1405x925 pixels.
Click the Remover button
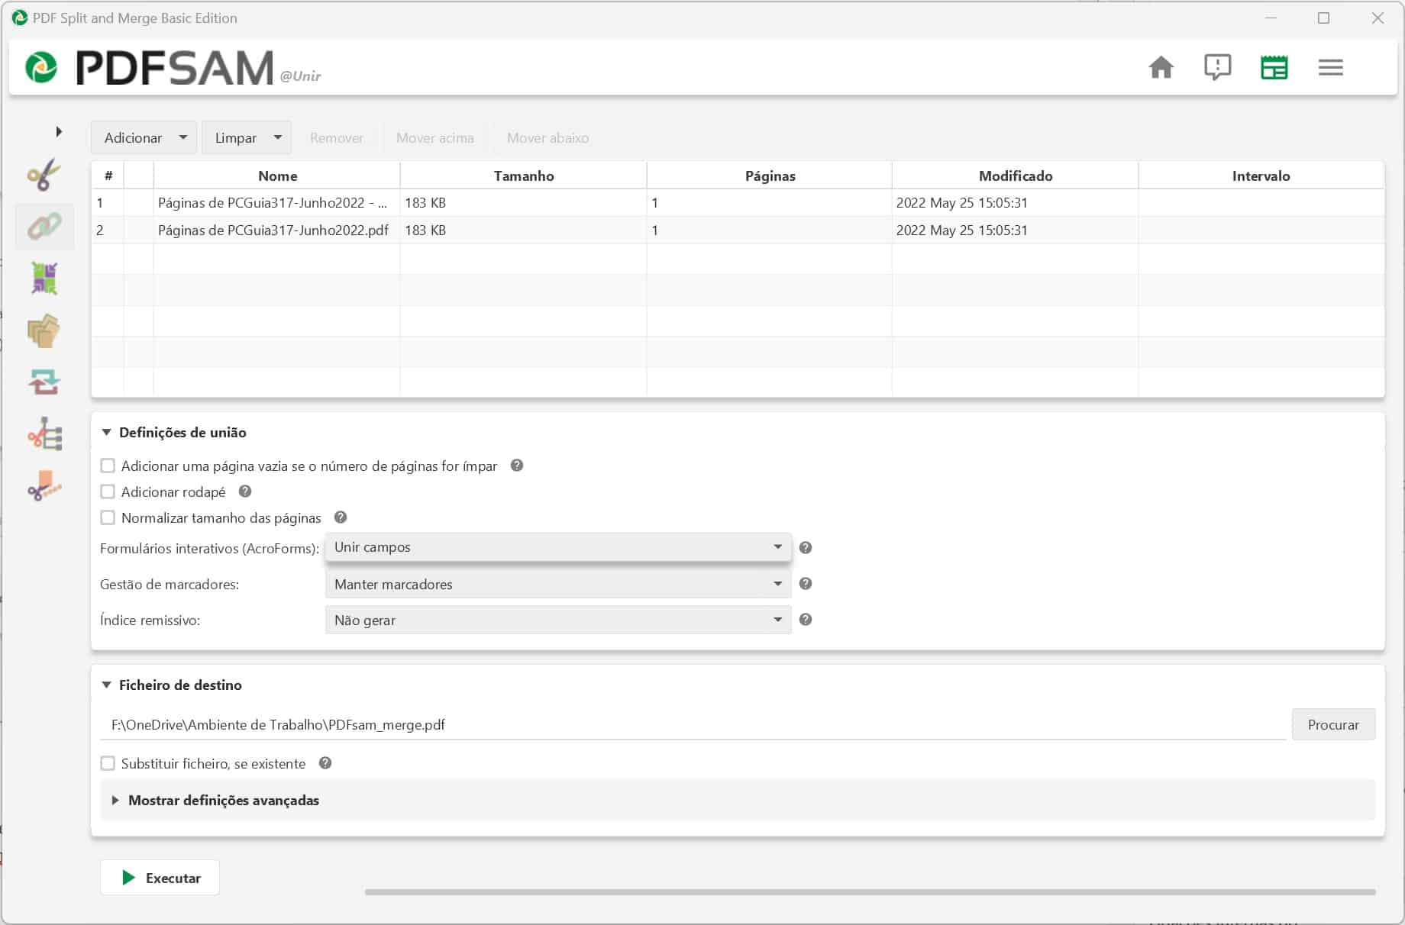tap(336, 137)
